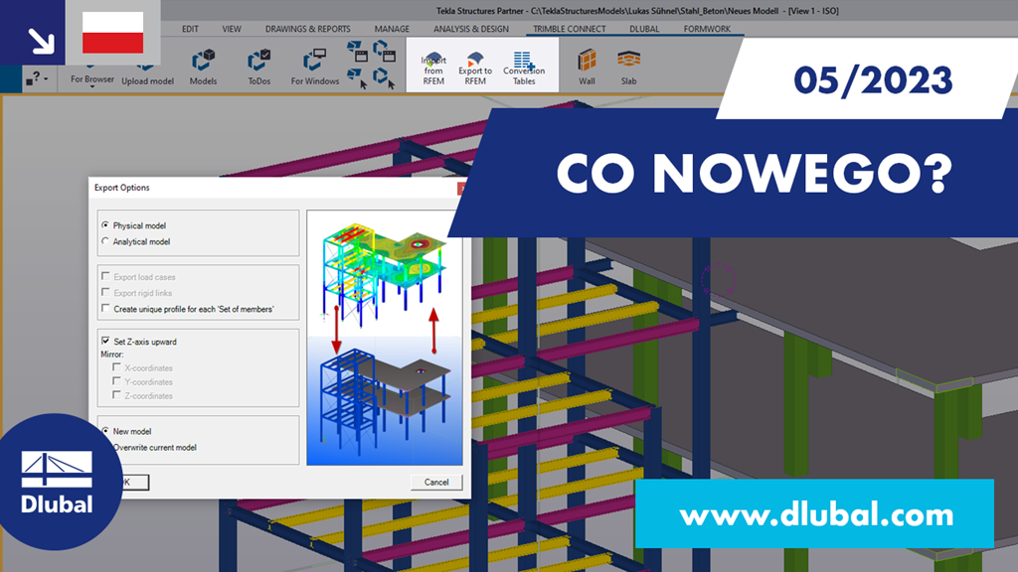Choose the New model option
Screen dimensions: 1018x572
(105, 431)
